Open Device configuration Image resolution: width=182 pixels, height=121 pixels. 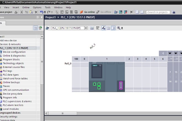(x=14, y=52)
